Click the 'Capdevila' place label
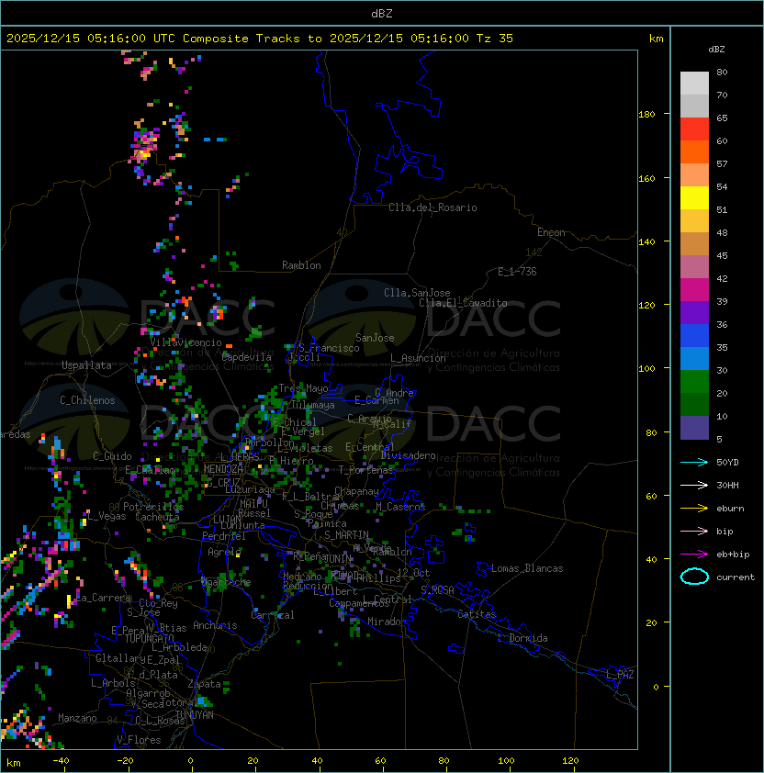 click(x=247, y=357)
